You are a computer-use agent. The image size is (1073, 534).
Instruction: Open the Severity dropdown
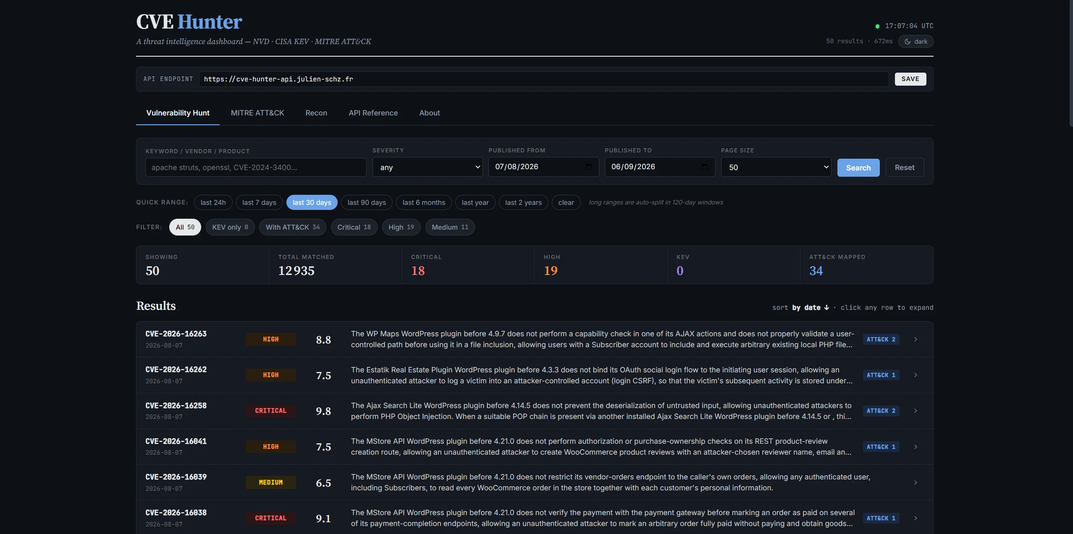click(428, 167)
